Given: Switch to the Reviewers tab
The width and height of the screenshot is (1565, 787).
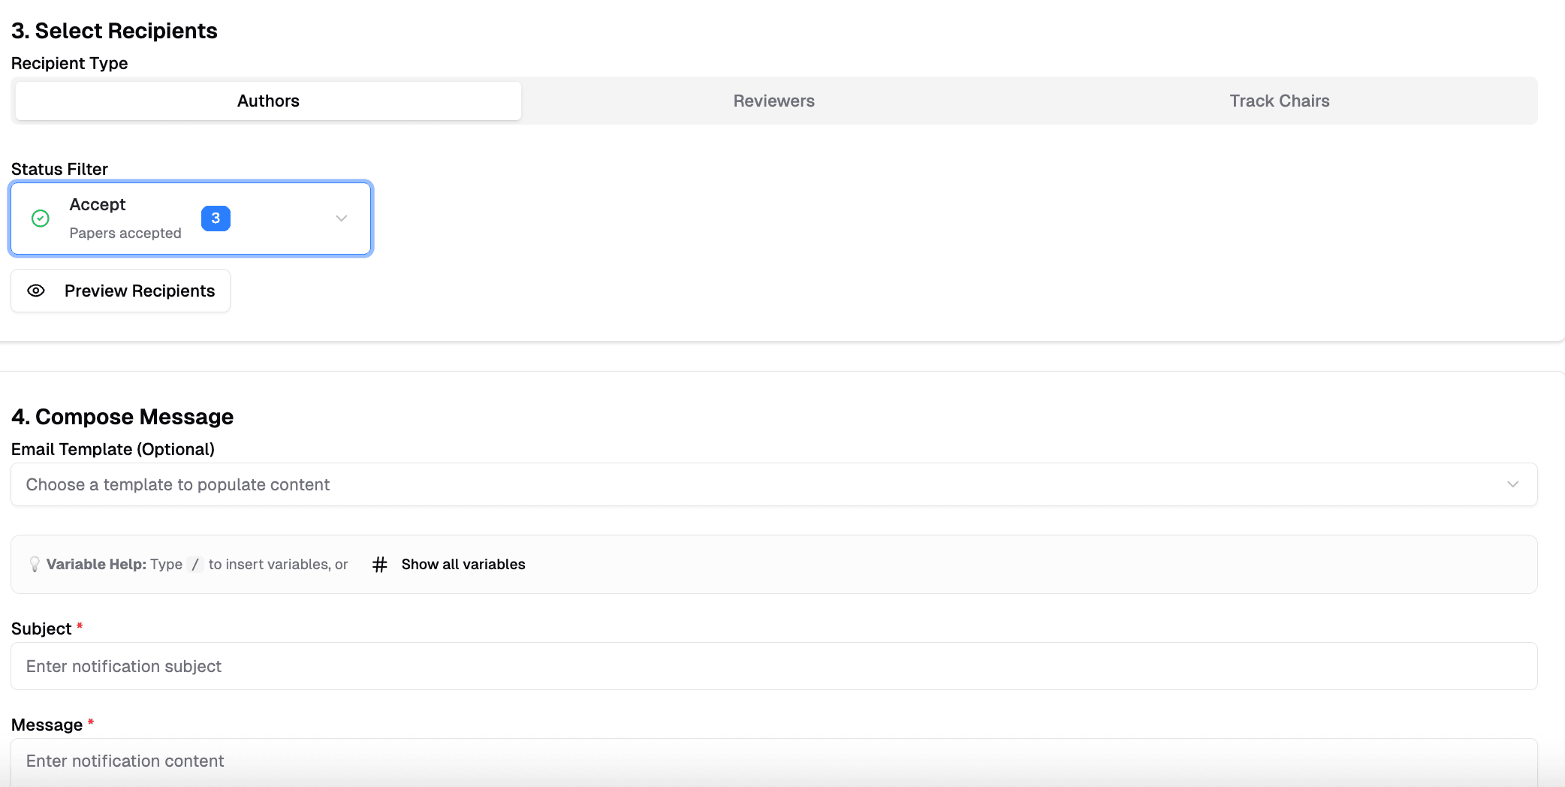Looking at the screenshot, I should (773, 101).
